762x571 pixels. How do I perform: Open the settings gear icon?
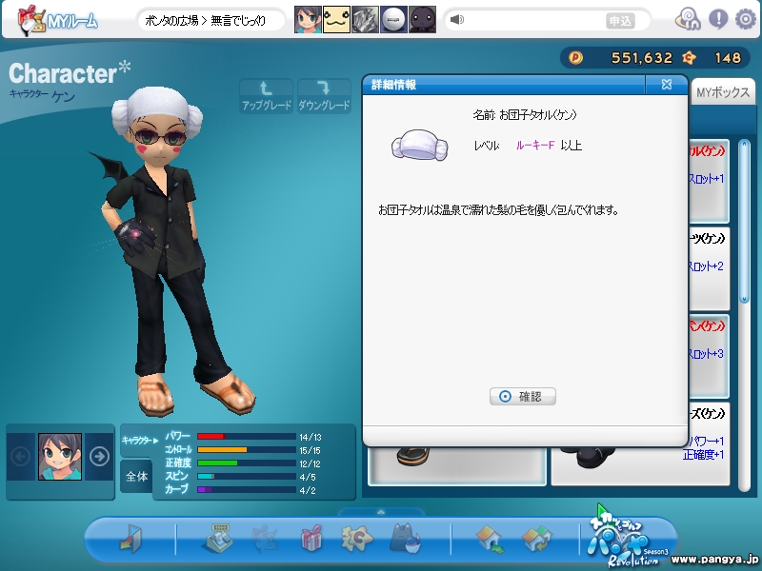(x=745, y=19)
